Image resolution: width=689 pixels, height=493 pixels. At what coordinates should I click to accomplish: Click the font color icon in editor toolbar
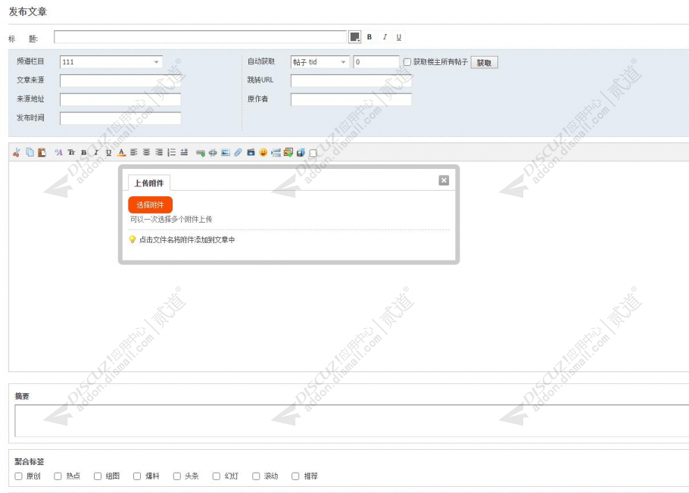click(122, 152)
